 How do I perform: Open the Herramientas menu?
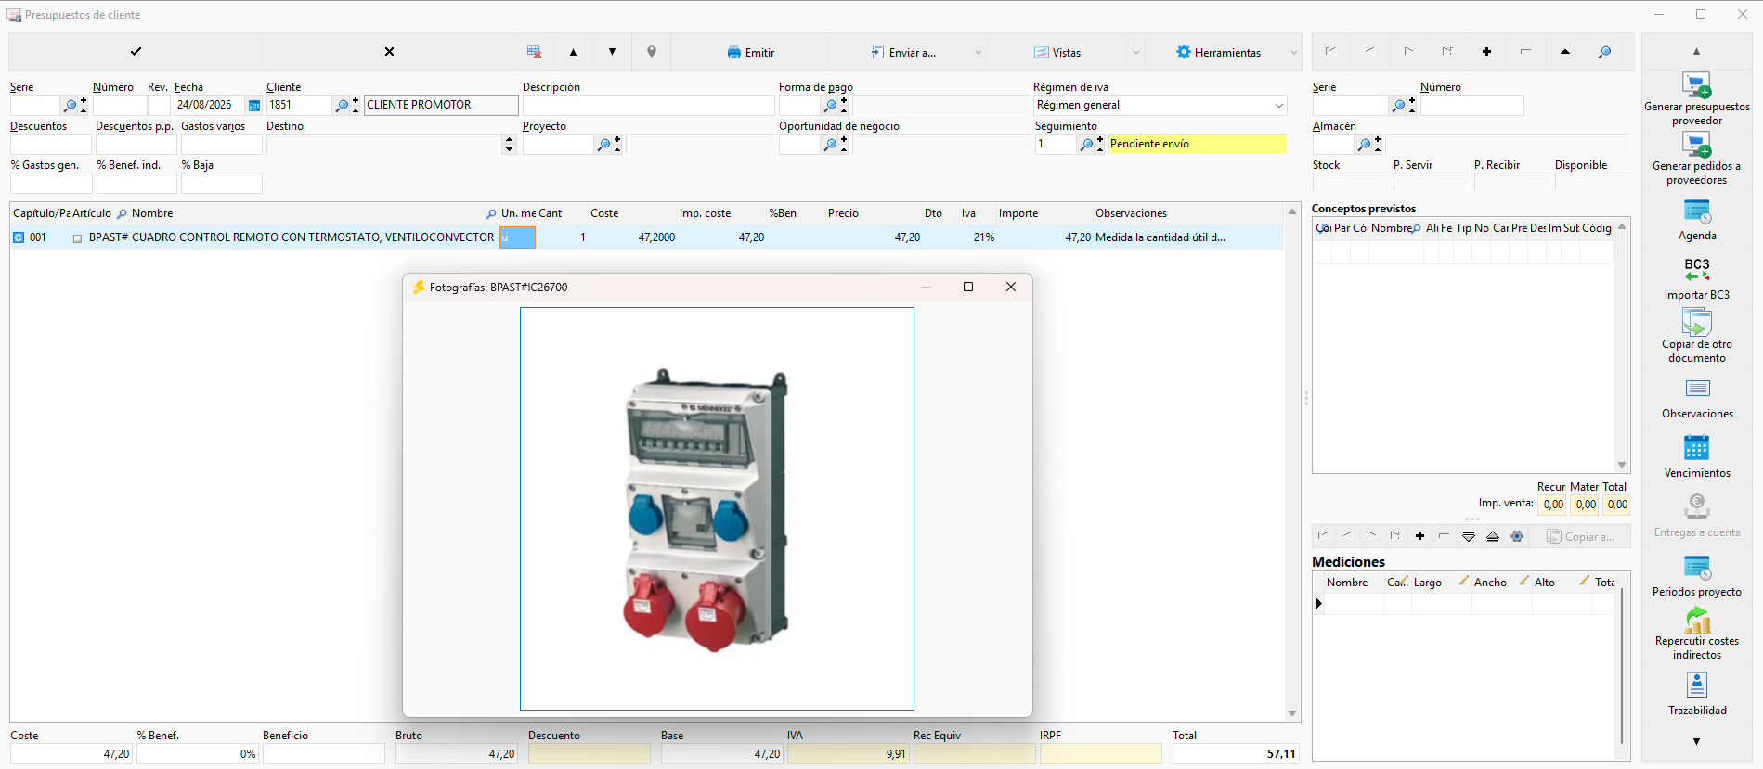(x=1218, y=53)
